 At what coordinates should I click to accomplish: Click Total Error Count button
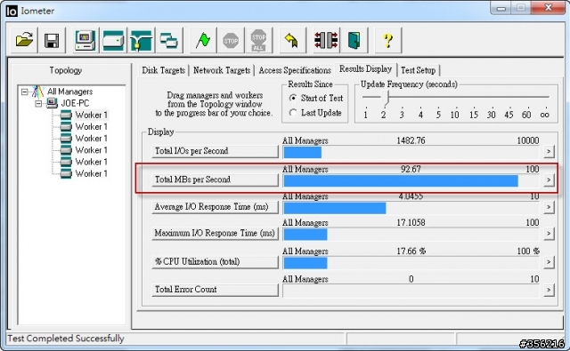[215, 290]
